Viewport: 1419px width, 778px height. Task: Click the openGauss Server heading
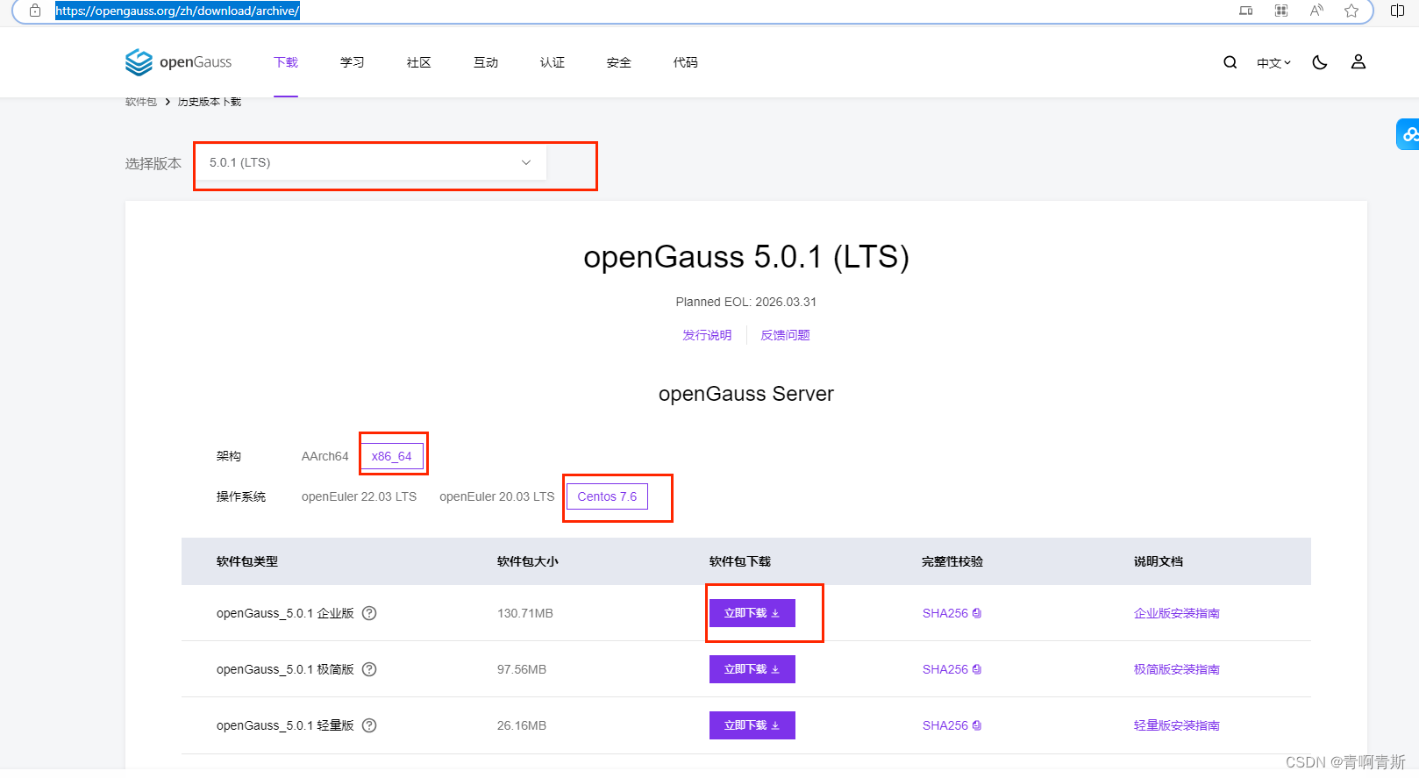pos(746,394)
